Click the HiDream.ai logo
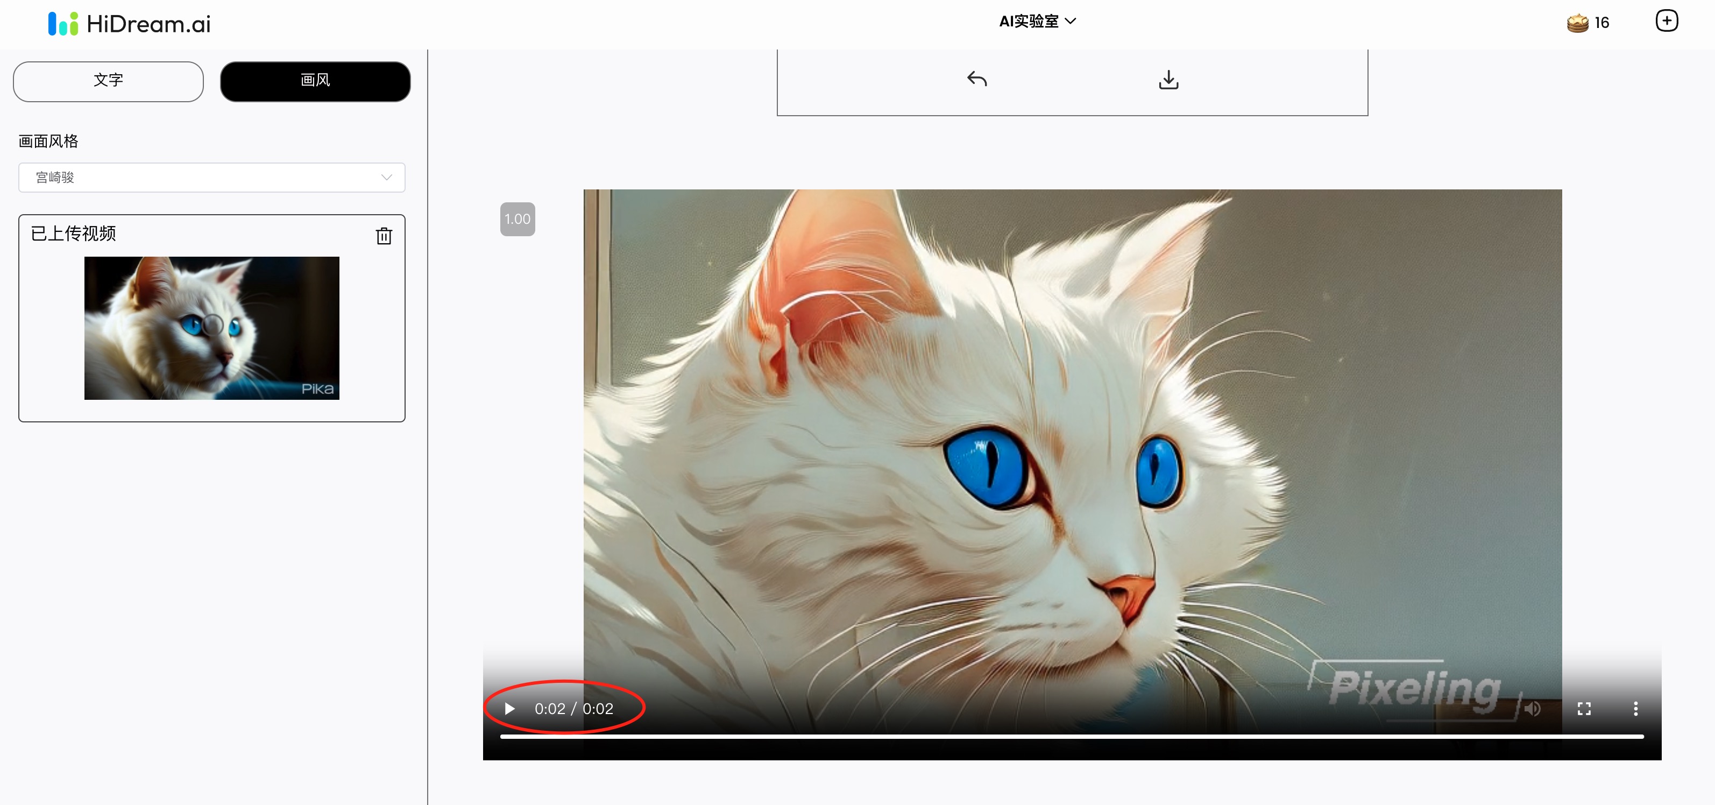Screen dimensions: 1715x805 (x=130, y=24)
